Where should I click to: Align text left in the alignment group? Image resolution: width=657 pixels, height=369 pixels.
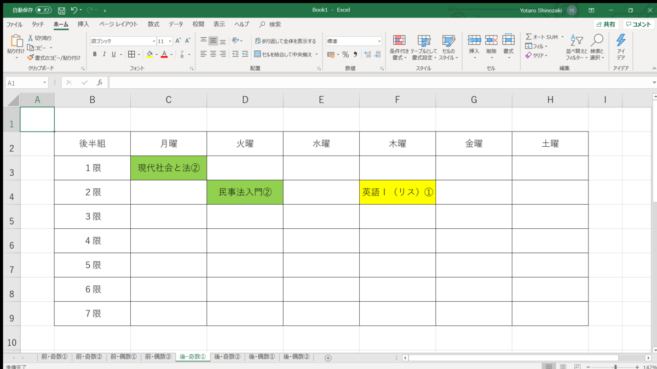[204, 54]
